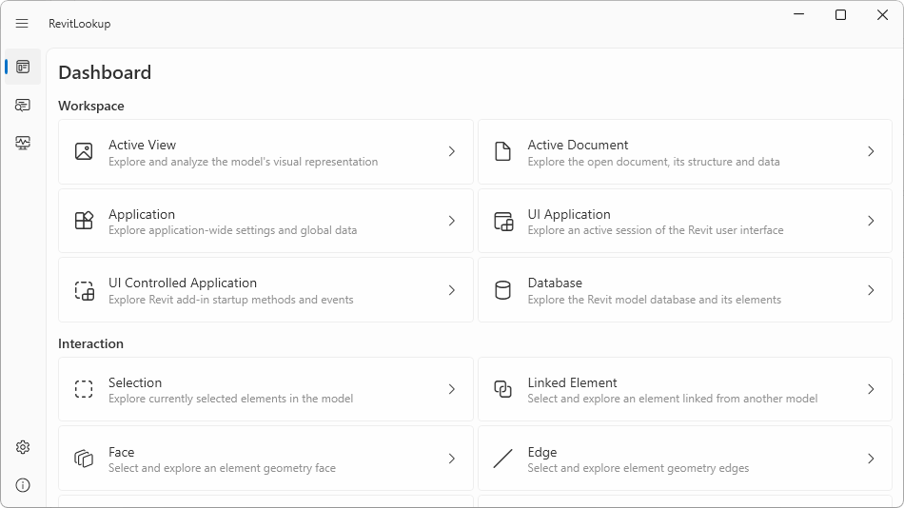Open the About info icon
This screenshot has height=508, width=904.
(x=23, y=485)
